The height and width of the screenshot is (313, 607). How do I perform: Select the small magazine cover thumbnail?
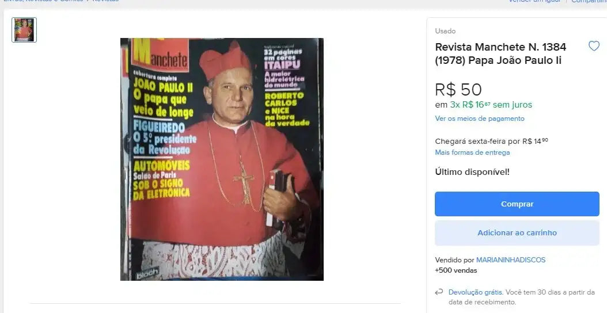pos(24,30)
